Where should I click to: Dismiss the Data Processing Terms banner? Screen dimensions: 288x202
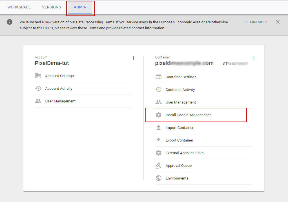tap(278, 22)
